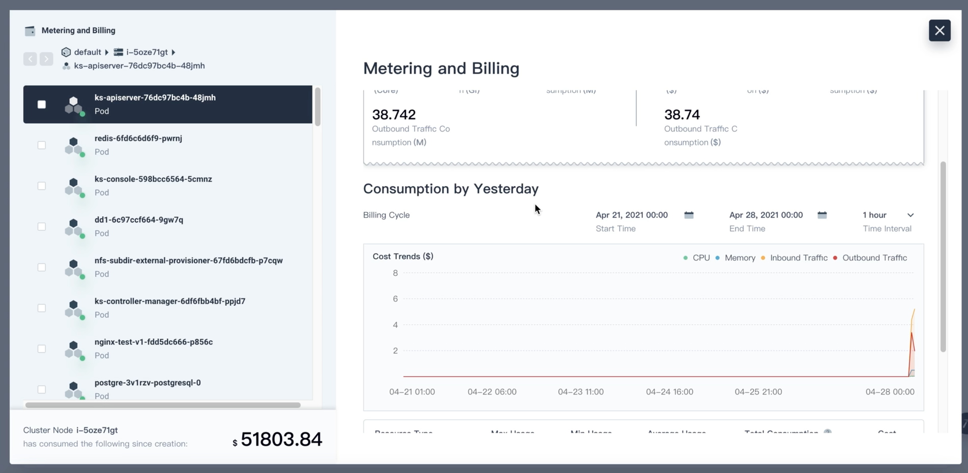The image size is (968, 473).
Task: Click the redis pod hexagon icon
Action: click(x=75, y=147)
